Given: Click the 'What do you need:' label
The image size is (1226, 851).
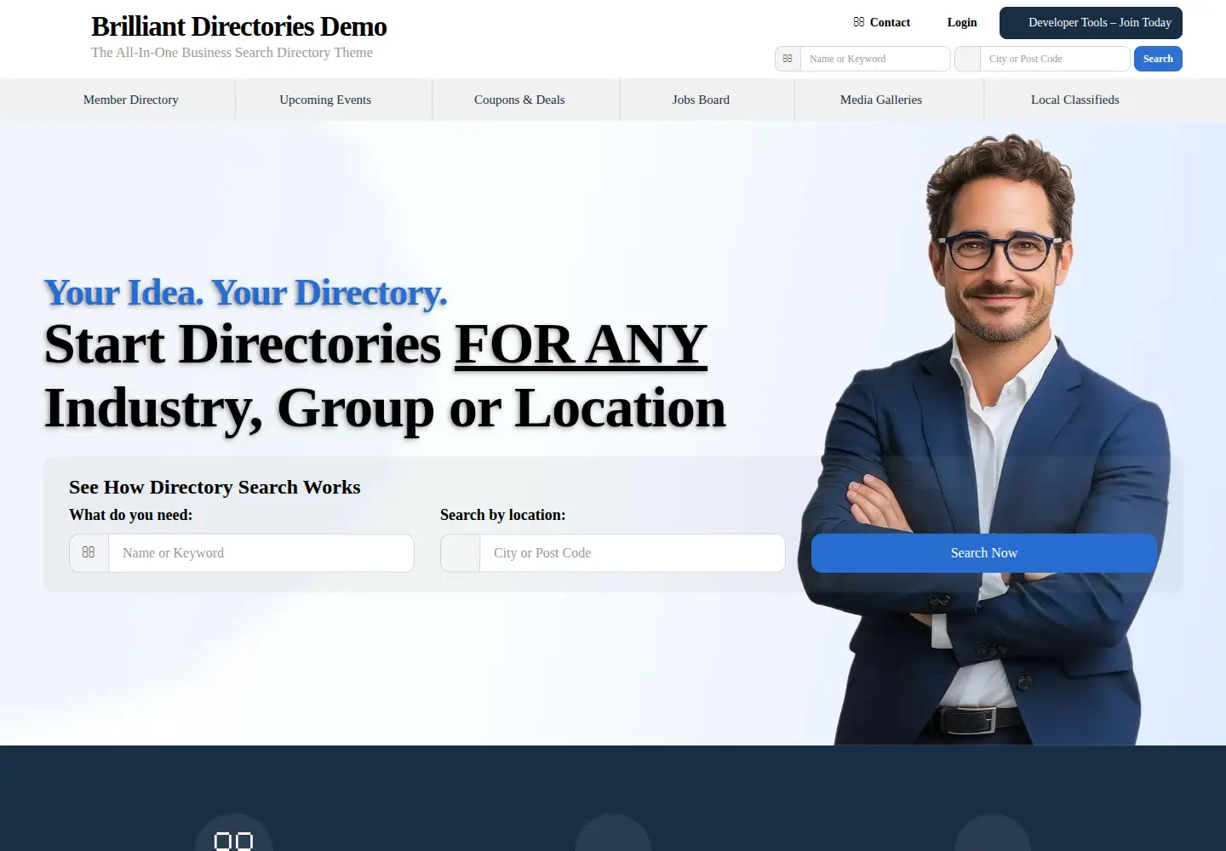Looking at the screenshot, I should [x=130, y=515].
